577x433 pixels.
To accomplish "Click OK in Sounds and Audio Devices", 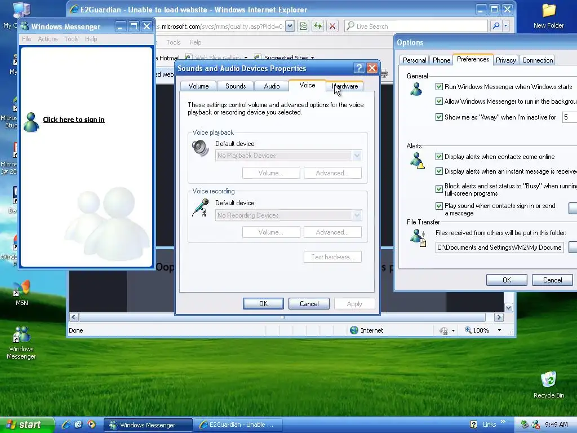I will pos(263,304).
